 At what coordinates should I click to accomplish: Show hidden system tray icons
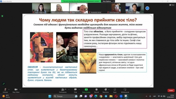pyautogui.click(x=146, y=96)
